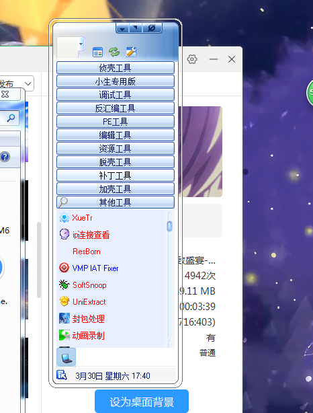Launch the XueTr tool icon

pyautogui.click(x=64, y=217)
